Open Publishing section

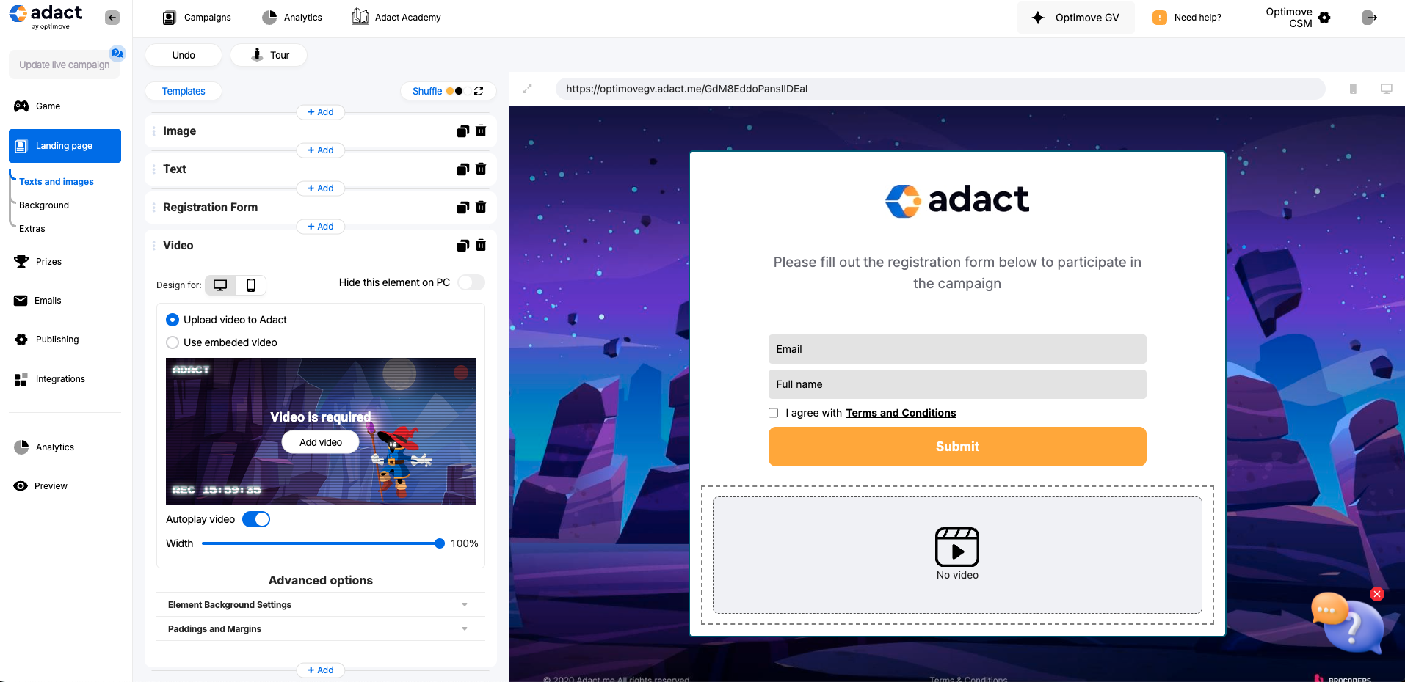tap(47, 340)
